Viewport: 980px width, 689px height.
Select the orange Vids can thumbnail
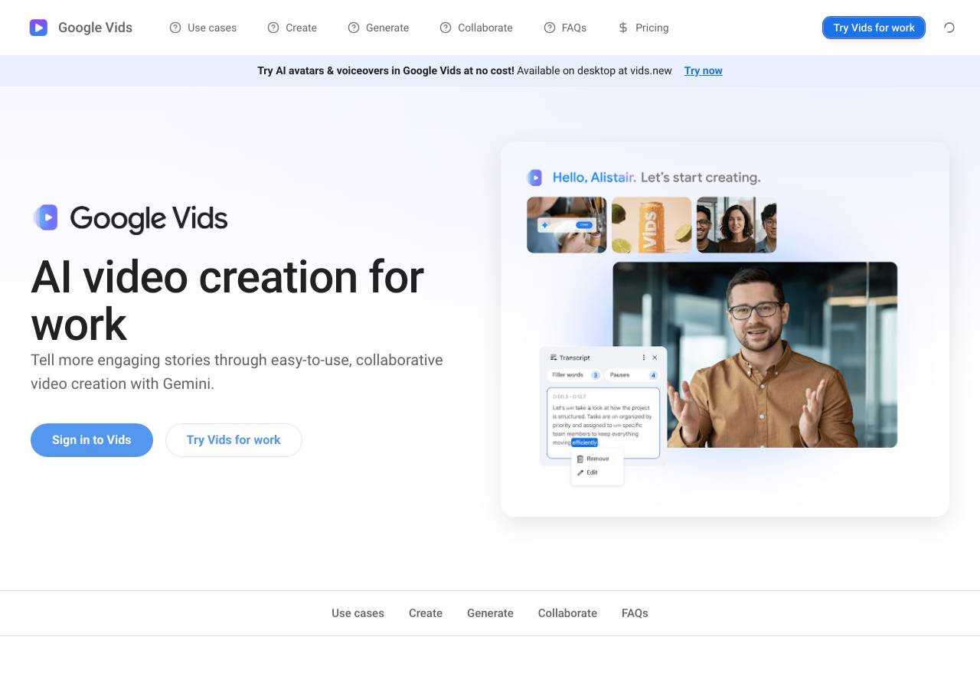[x=652, y=225]
